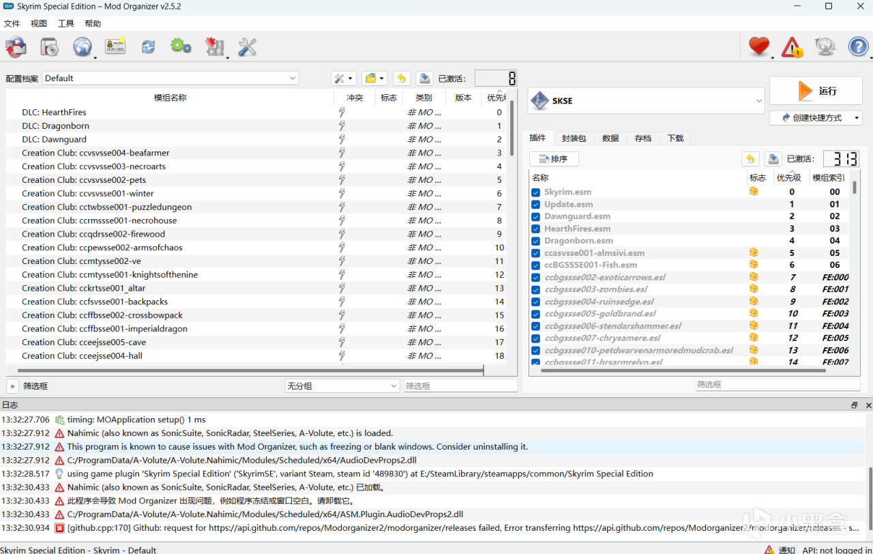Open the green gears executables icon
Image resolution: width=873 pixels, height=554 pixels.
[181, 47]
